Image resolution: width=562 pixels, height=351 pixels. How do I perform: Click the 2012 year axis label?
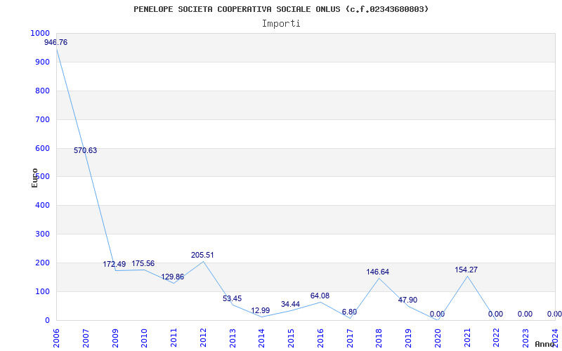[203, 336]
